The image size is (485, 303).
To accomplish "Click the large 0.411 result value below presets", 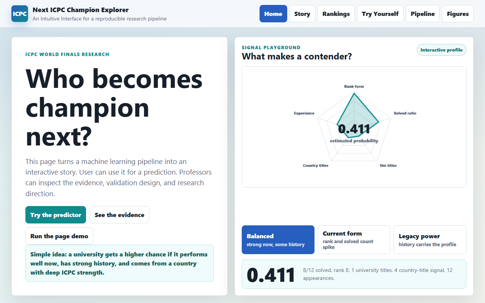I will coord(271,275).
